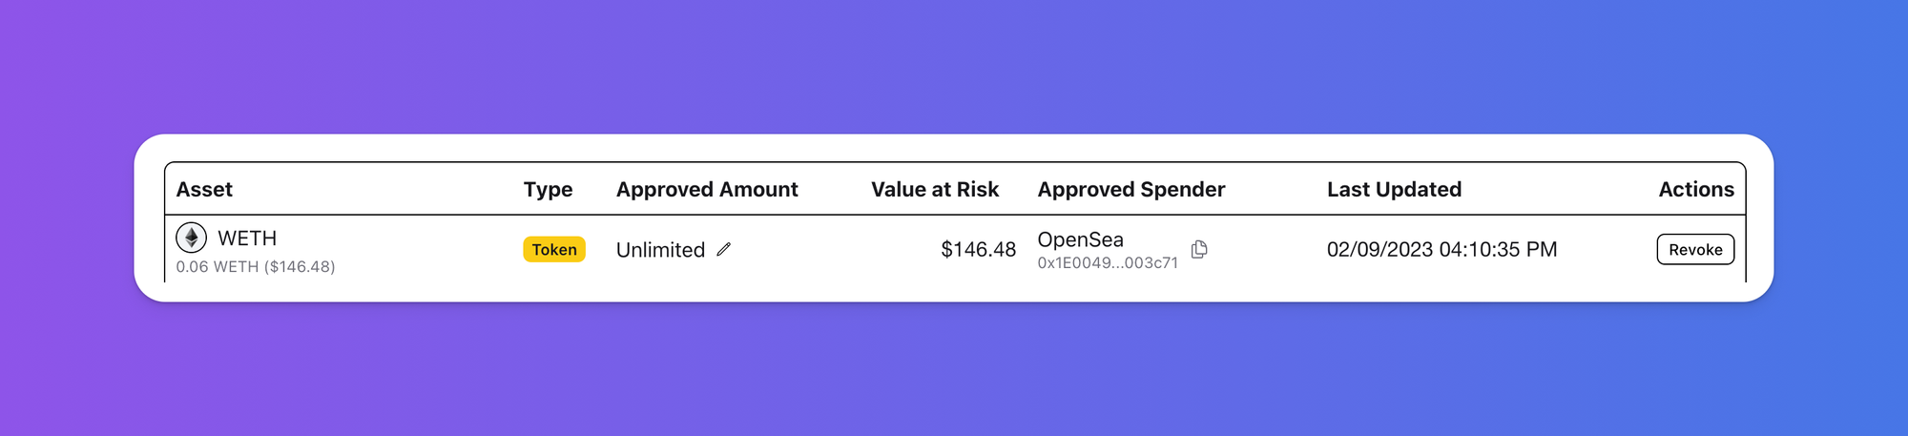This screenshot has width=1908, height=436.
Task: Click the Actions column header
Action: point(1695,189)
